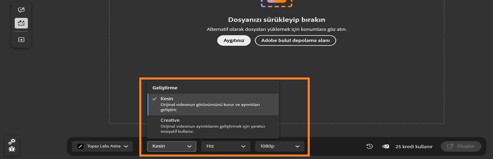The image size is (493, 159).
Task: Click the file drop zone illustration
Action: tap(276, 3)
